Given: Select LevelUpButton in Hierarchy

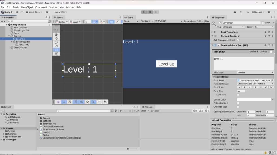Looking at the screenshot, I should (x=23, y=42).
